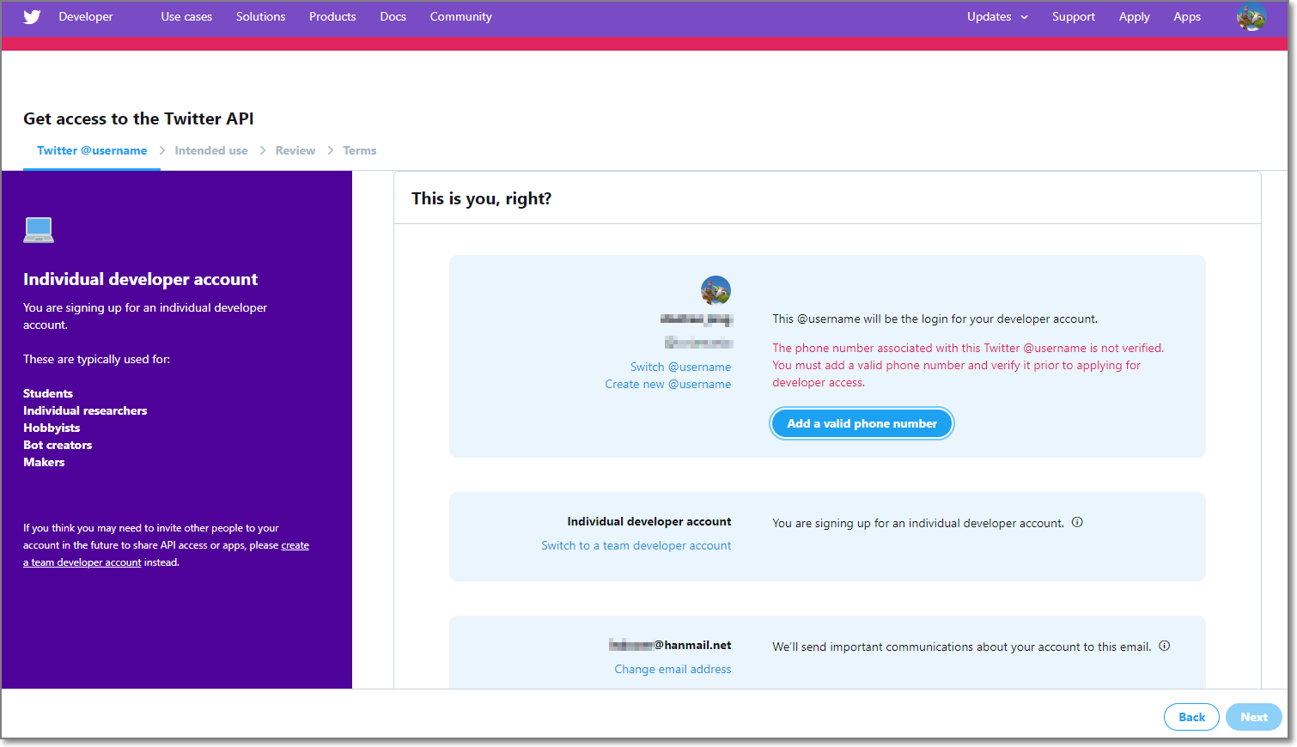Click the 'Makers' list item
This screenshot has height=747, width=1297.
[44, 462]
